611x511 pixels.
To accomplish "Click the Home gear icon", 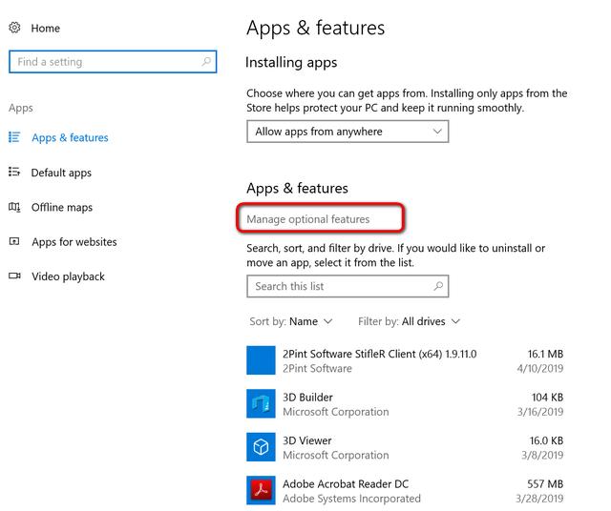I will click(x=14, y=28).
